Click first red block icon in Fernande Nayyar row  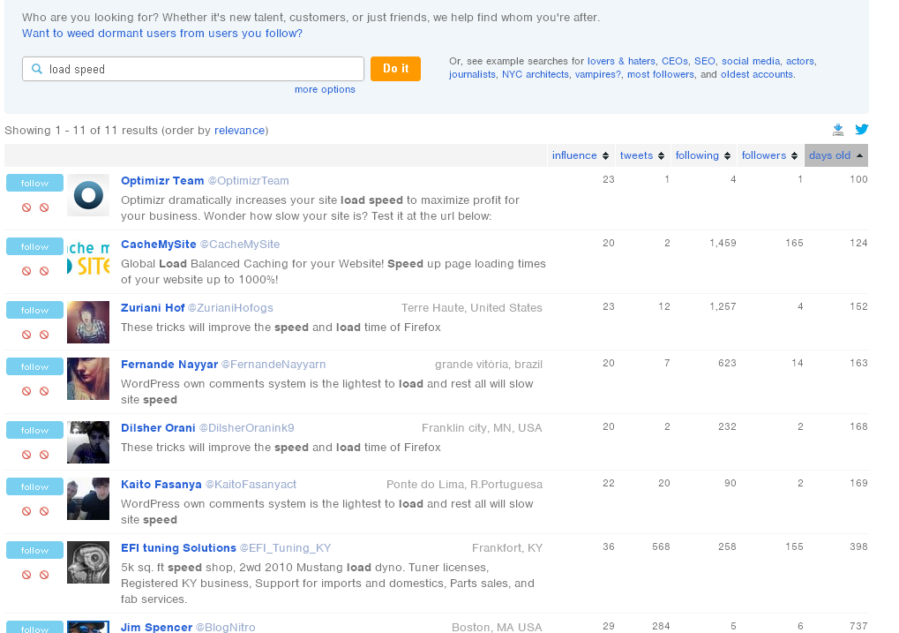click(26, 391)
